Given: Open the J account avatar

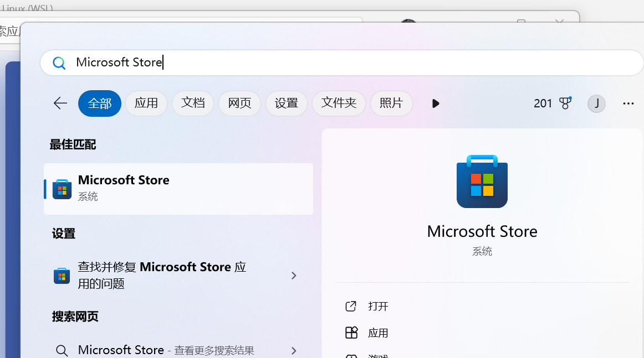Looking at the screenshot, I should pos(596,103).
